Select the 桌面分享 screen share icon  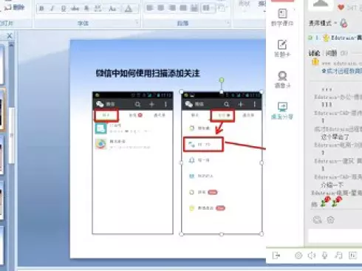tap(282, 111)
